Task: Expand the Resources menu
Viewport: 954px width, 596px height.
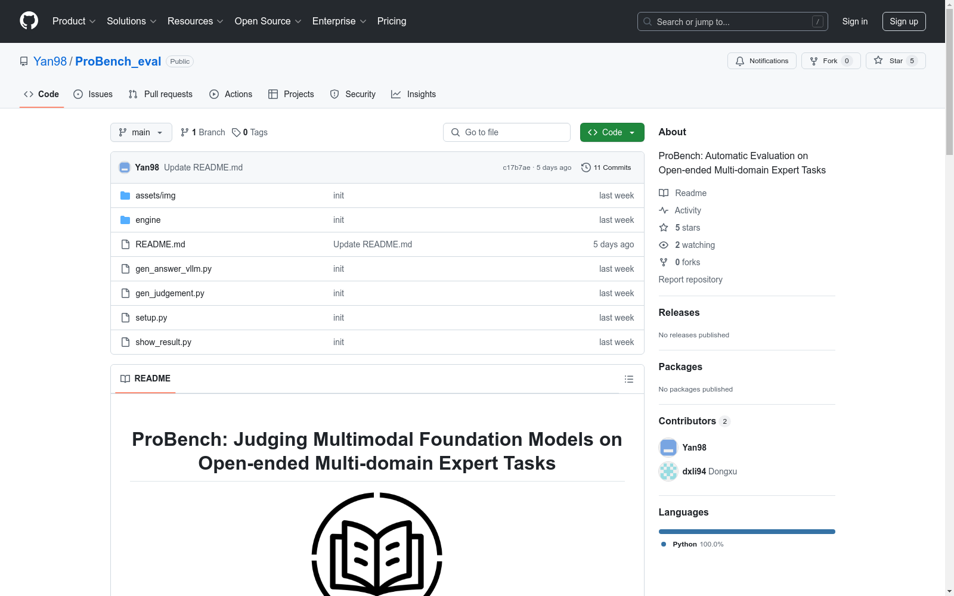Action: (x=196, y=21)
